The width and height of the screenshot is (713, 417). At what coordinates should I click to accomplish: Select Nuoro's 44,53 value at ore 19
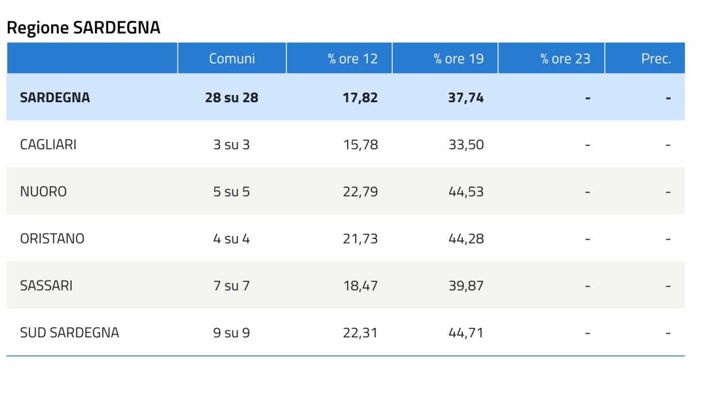point(466,192)
